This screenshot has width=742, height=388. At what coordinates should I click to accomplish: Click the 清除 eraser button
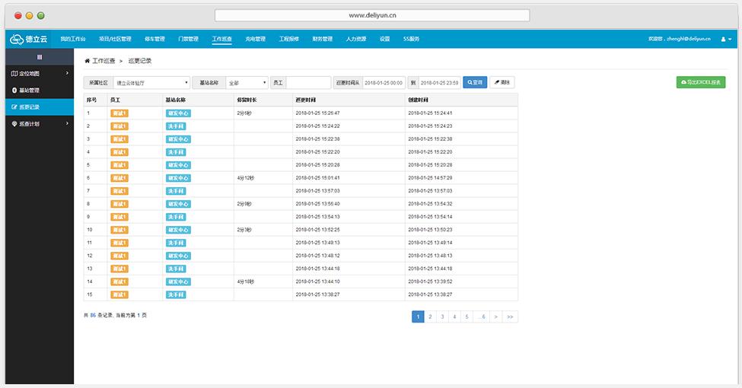[x=502, y=82]
